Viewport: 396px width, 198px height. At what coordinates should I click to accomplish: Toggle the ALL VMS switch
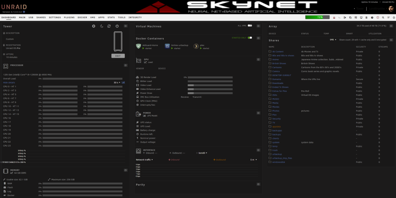[250, 25]
